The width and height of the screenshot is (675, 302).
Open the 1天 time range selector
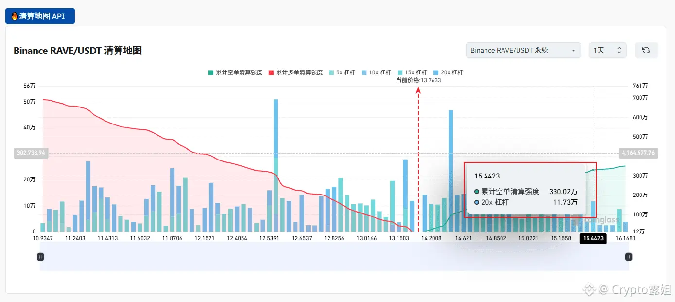coord(607,50)
